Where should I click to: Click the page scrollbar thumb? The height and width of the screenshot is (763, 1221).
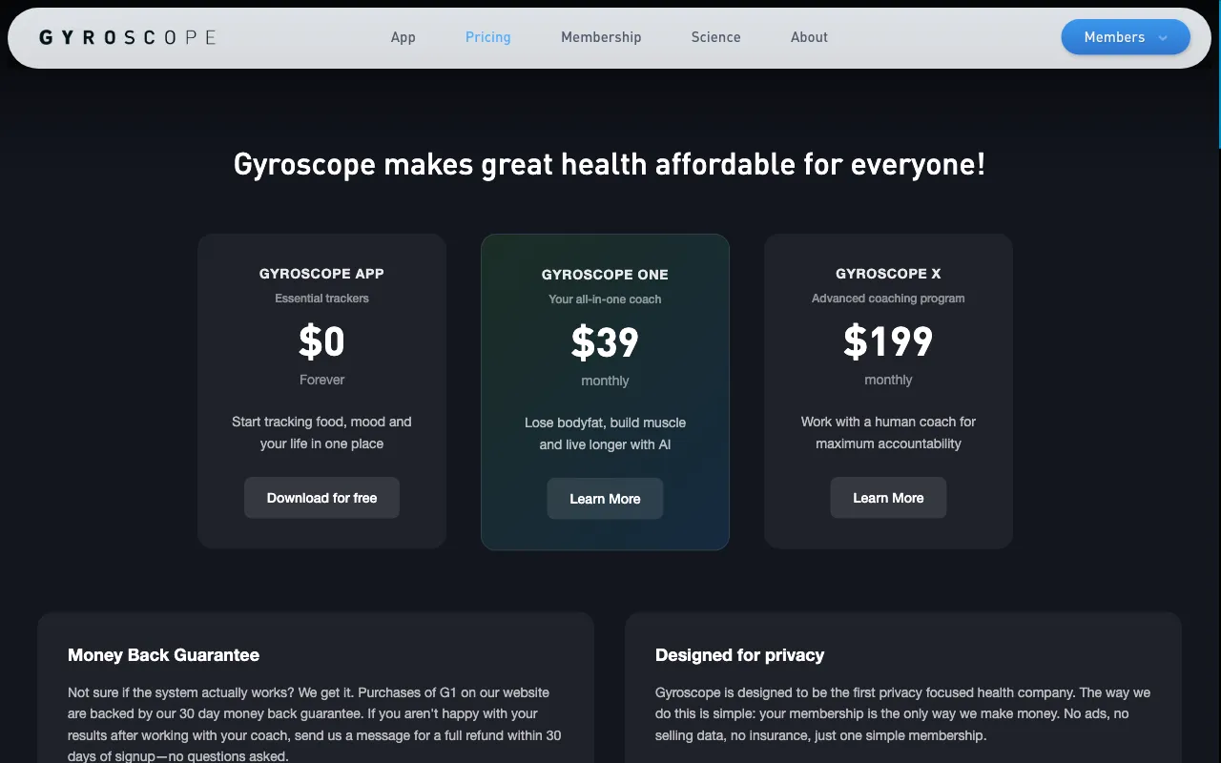pyautogui.click(x=1218, y=74)
